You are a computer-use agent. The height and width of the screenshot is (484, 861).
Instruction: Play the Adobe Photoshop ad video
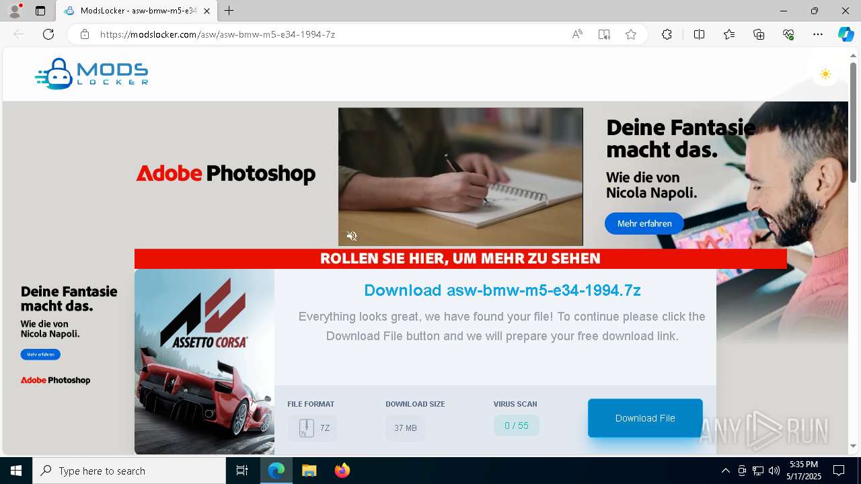click(x=461, y=177)
